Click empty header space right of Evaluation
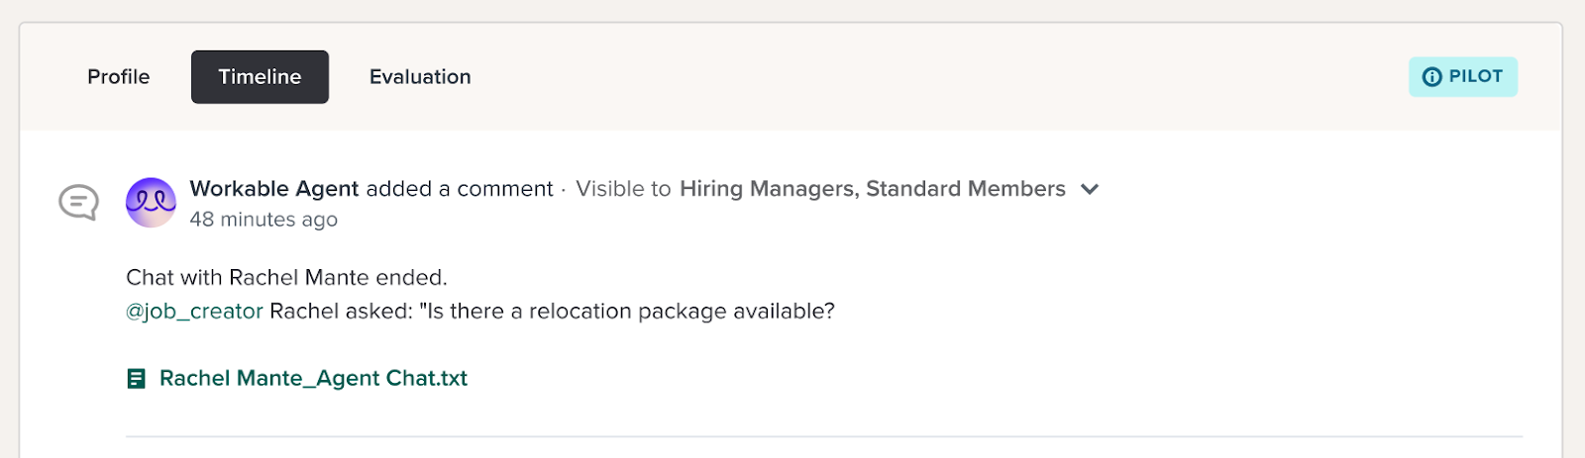The width and height of the screenshot is (1585, 458). point(892,77)
